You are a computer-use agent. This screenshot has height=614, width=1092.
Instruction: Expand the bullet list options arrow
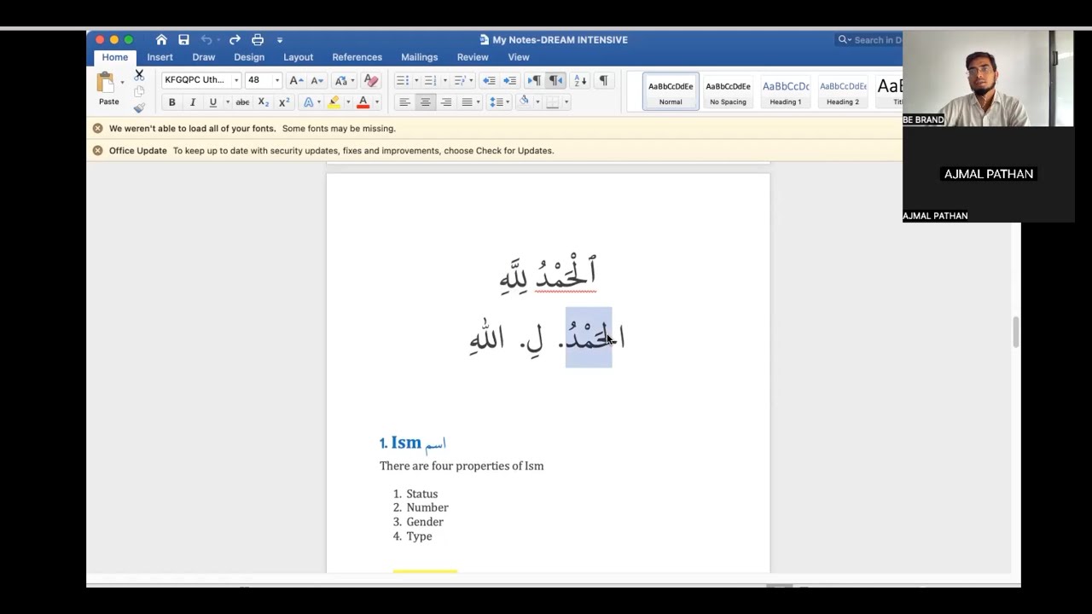click(416, 80)
